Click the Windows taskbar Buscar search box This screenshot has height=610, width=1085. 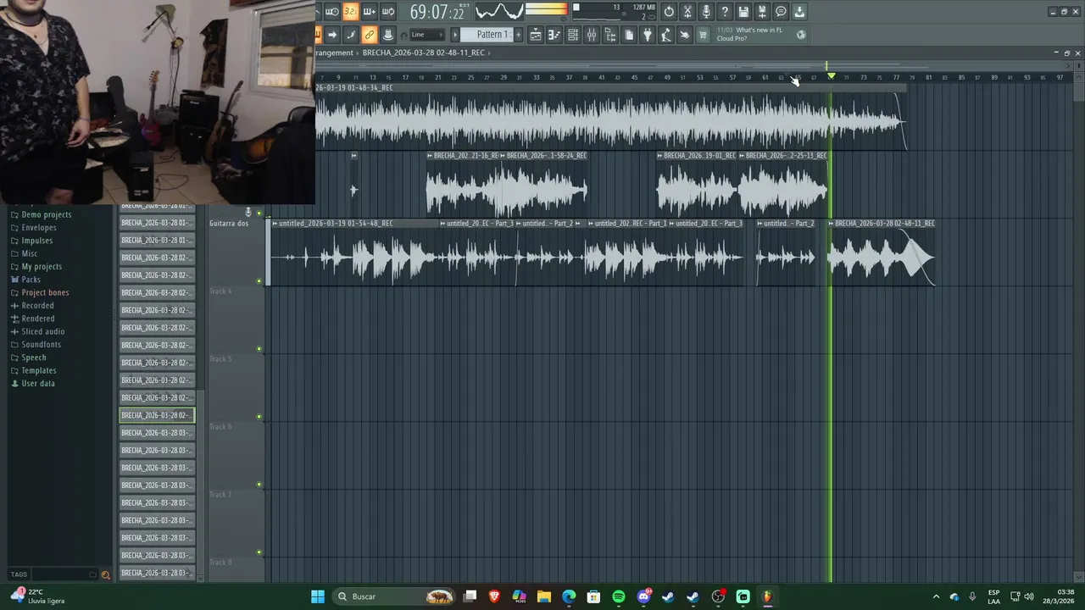pyautogui.click(x=395, y=596)
